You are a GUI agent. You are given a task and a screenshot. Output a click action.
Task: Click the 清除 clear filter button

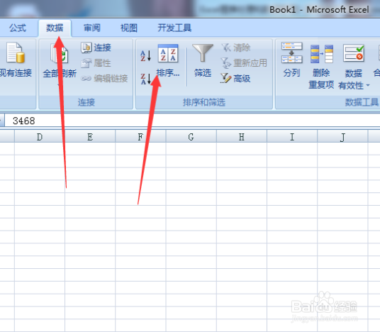click(x=236, y=48)
